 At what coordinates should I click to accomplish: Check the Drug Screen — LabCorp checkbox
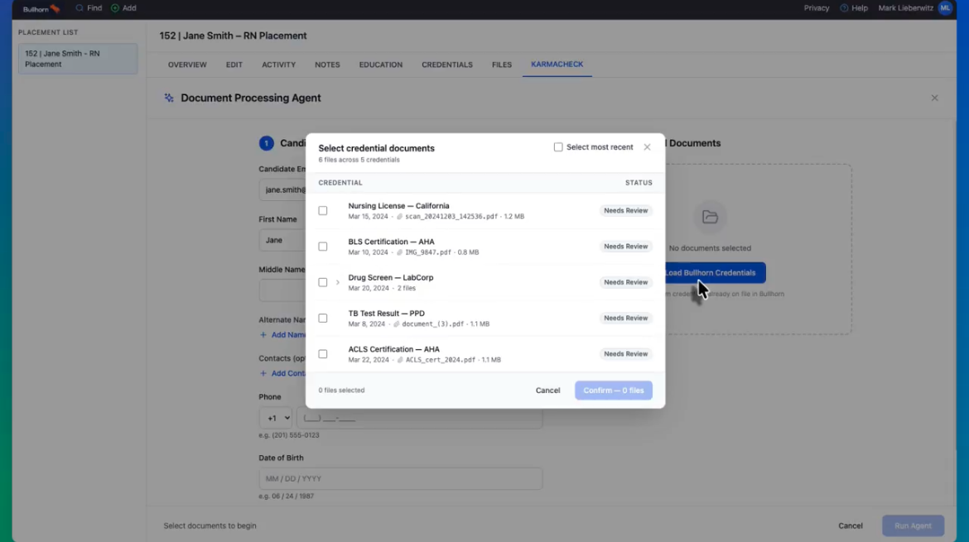click(x=323, y=282)
